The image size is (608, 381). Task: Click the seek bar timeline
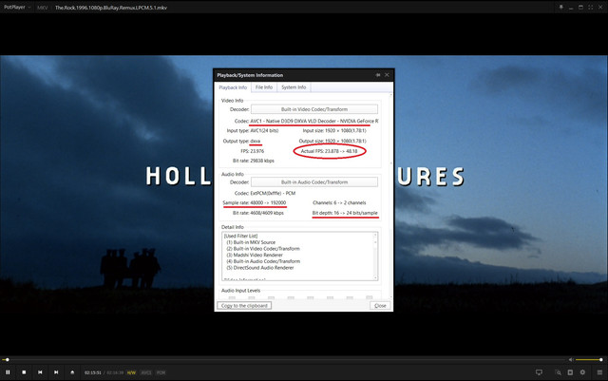283,360
